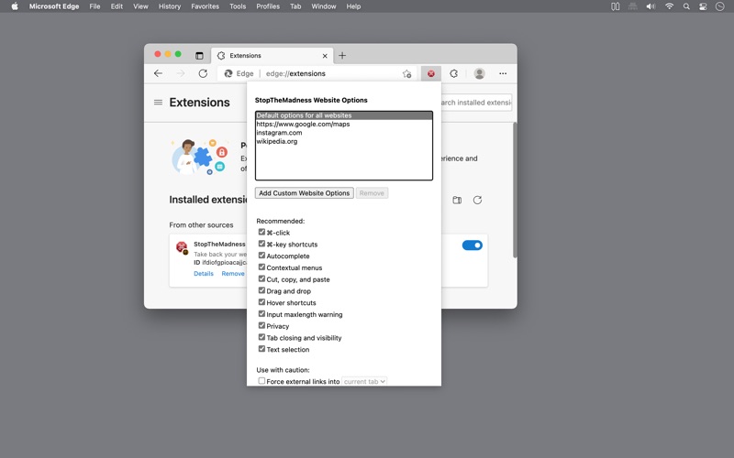Screen dimensions: 734x458
Task: Open the File menu
Action: (x=95, y=6)
